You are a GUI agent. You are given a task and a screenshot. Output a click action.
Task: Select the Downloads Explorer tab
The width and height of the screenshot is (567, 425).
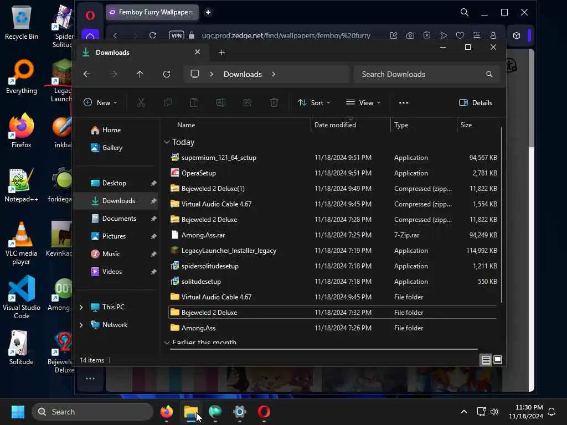[x=141, y=53]
